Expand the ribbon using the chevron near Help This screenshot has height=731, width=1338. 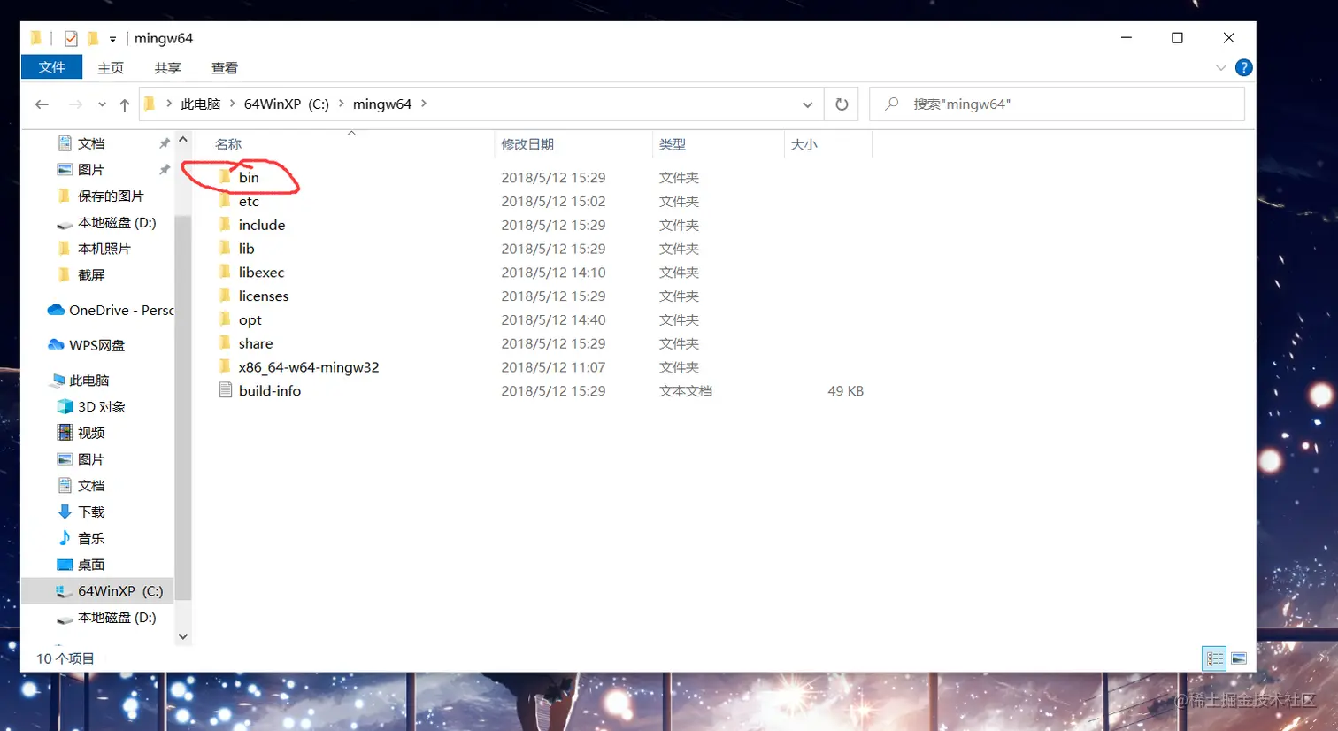click(x=1221, y=67)
